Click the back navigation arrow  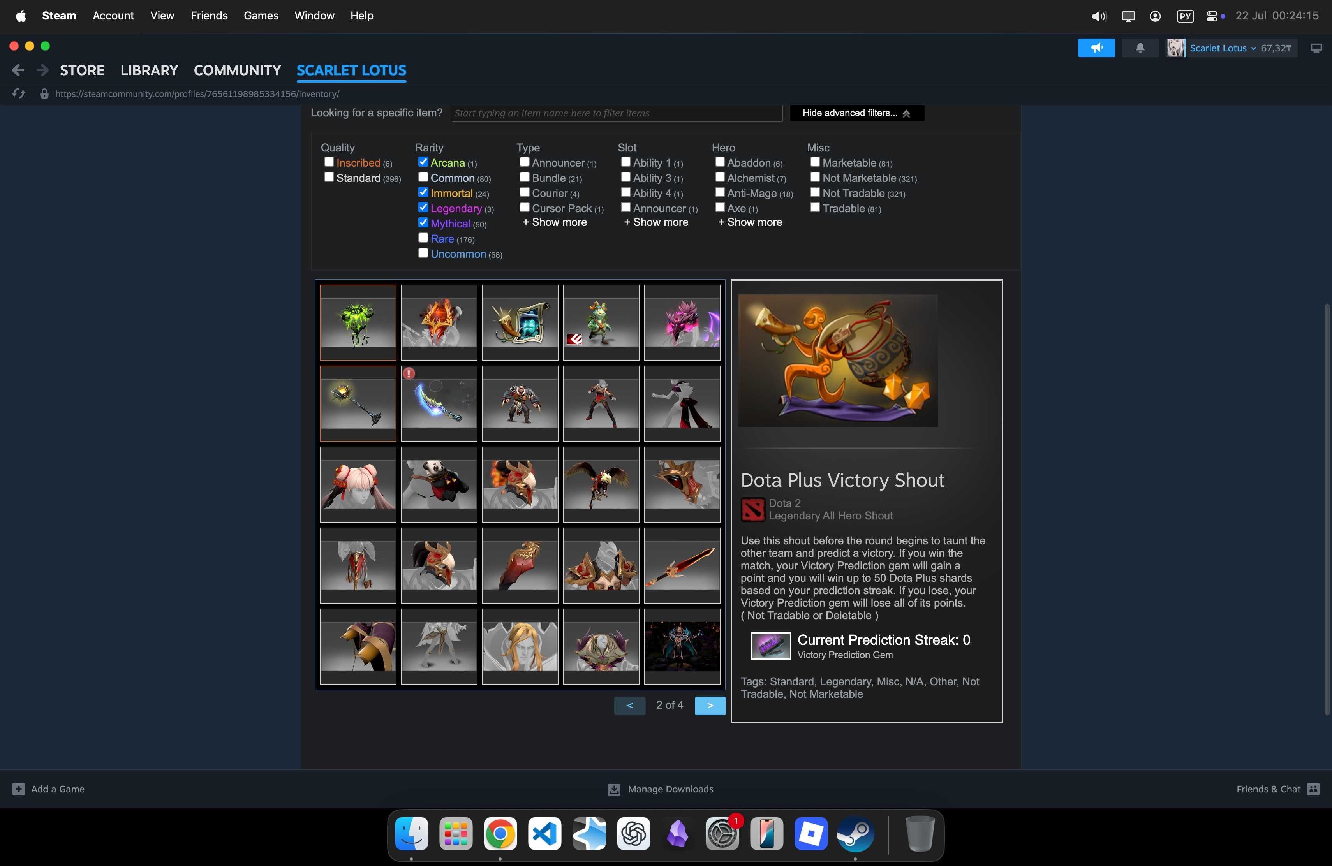pyautogui.click(x=18, y=70)
